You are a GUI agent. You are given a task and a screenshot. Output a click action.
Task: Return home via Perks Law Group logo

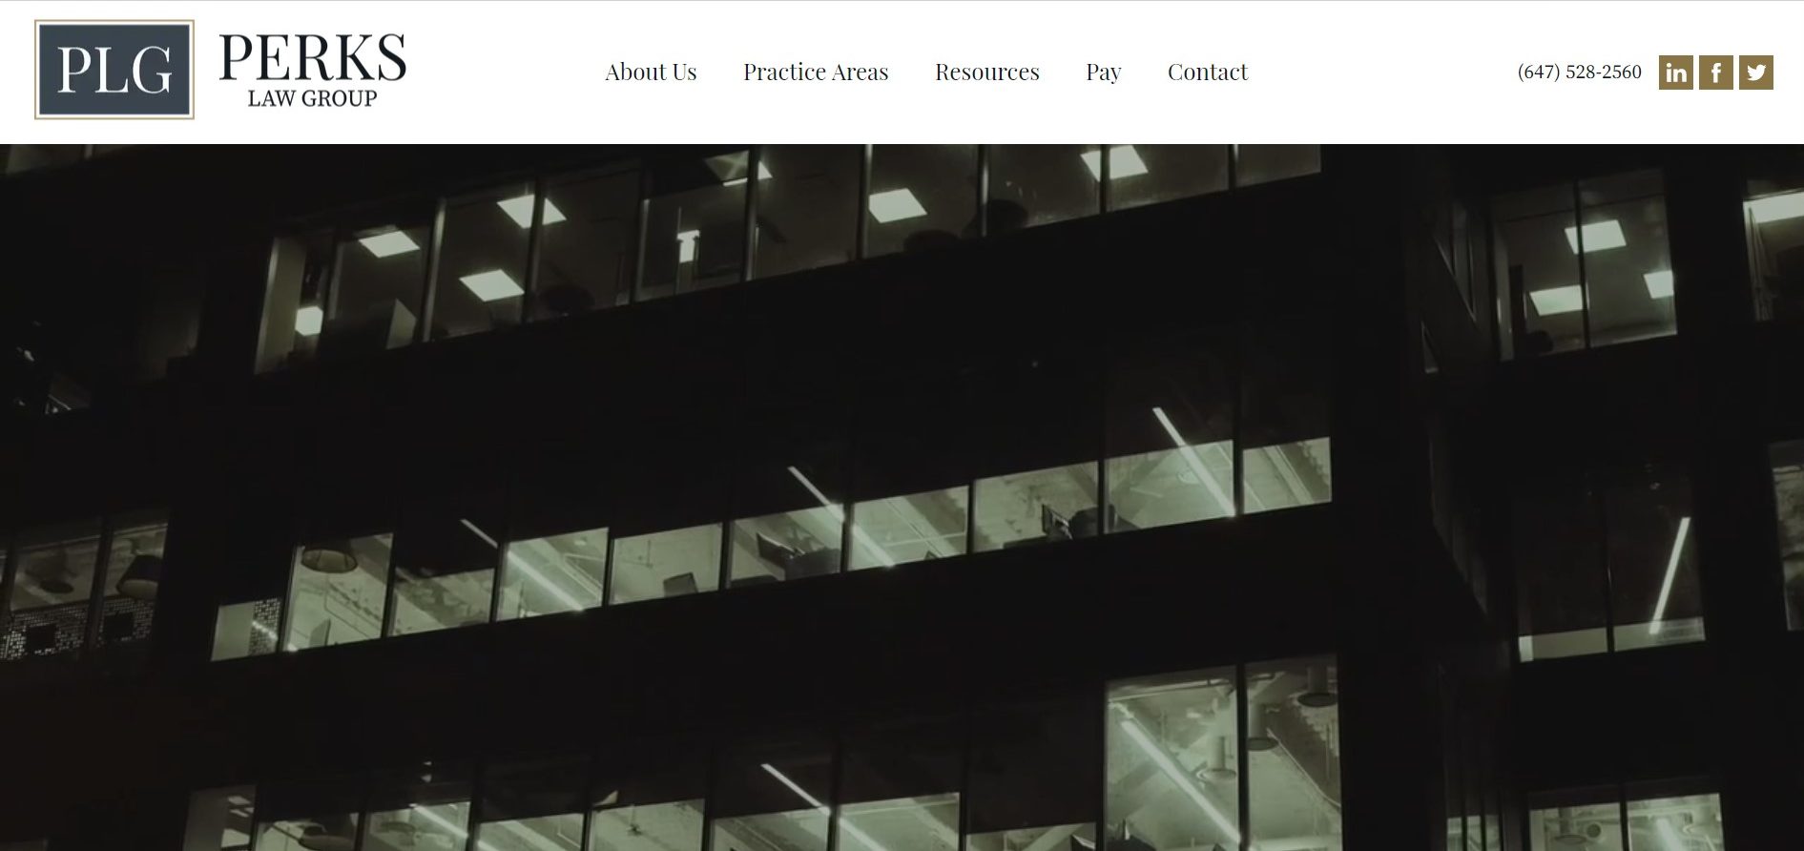click(220, 70)
